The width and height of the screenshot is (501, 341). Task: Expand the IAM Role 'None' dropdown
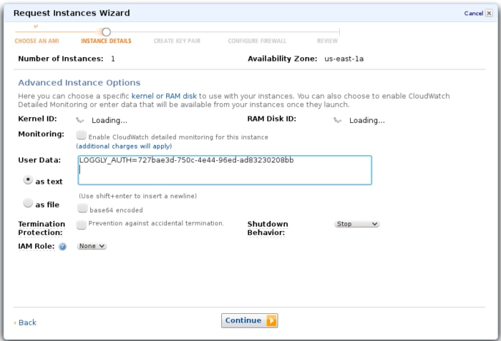(92, 246)
